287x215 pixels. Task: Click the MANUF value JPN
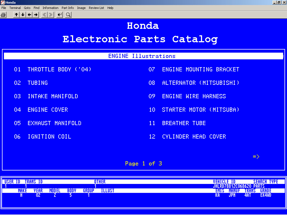click(x=232, y=195)
